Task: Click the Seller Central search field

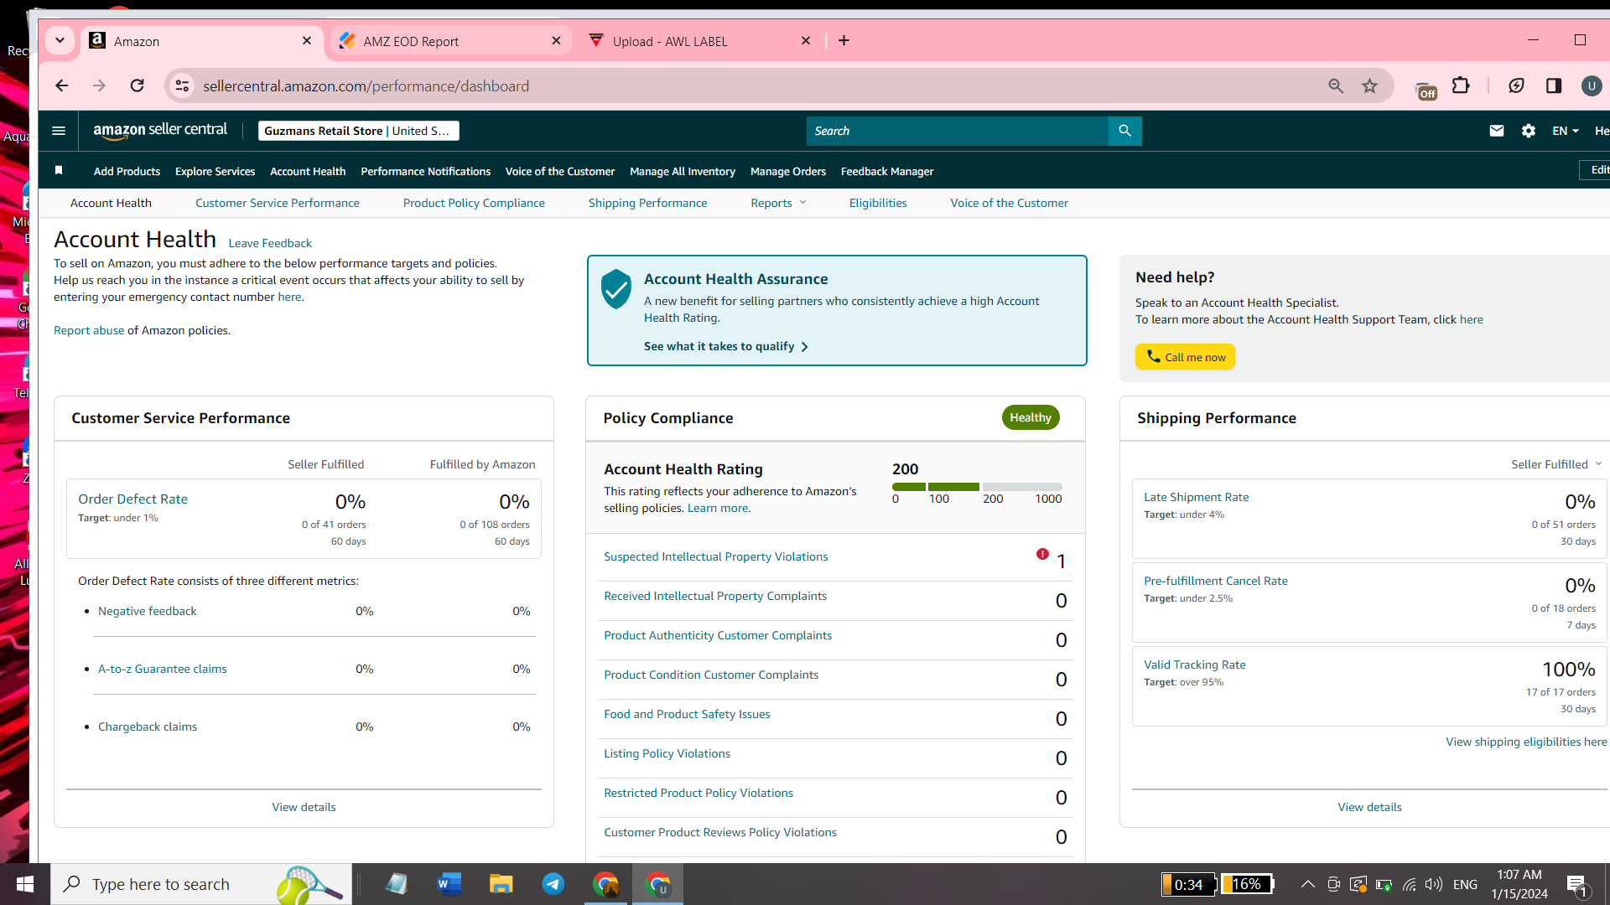Action: point(957,131)
